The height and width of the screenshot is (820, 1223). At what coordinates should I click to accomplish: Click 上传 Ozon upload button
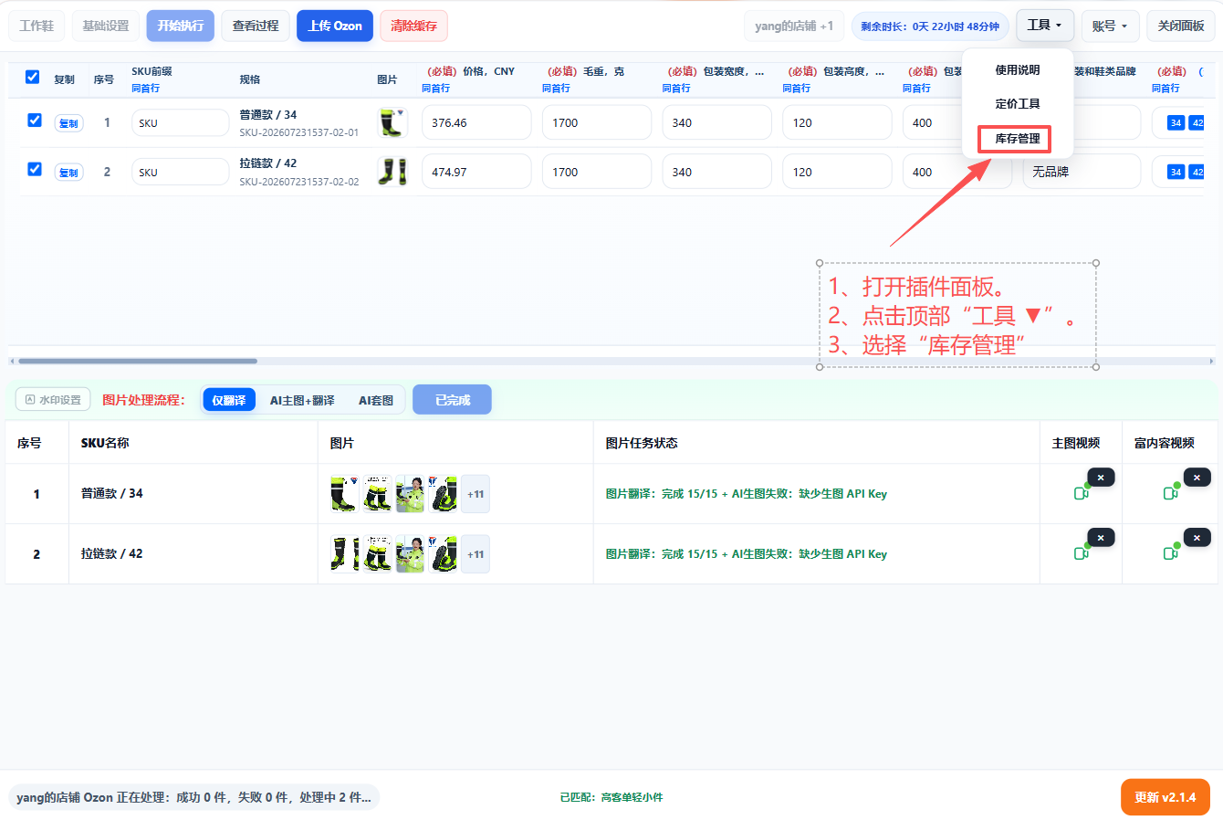[x=335, y=26]
